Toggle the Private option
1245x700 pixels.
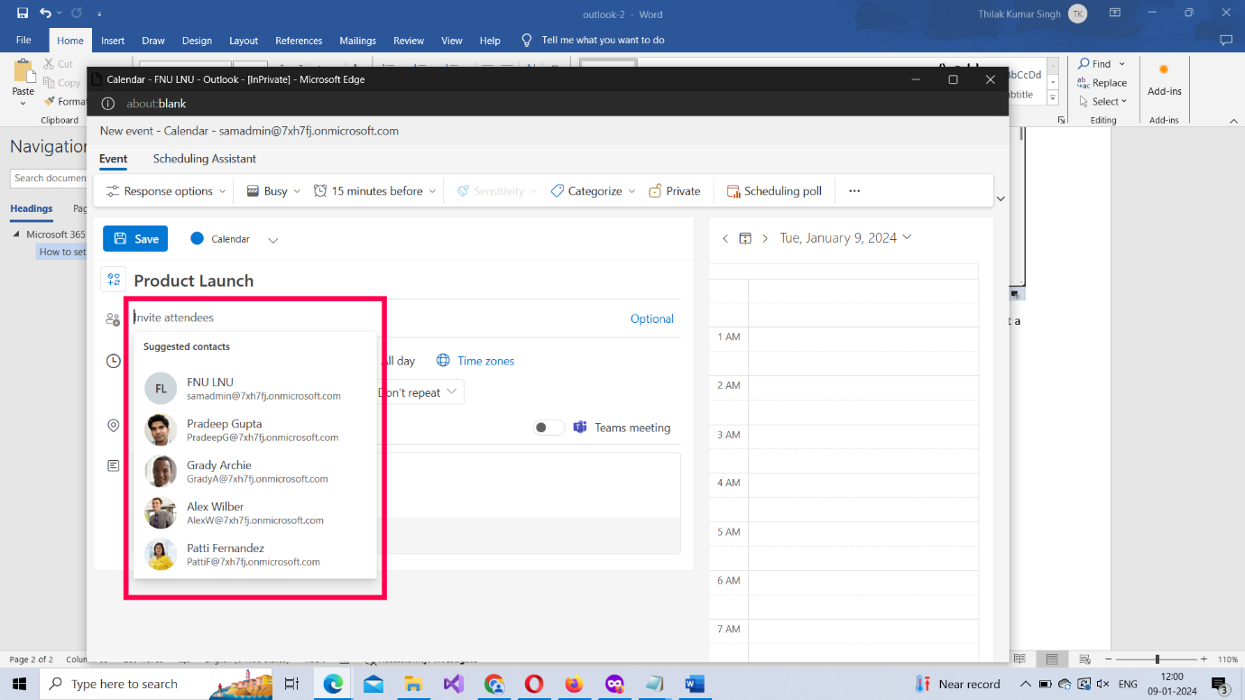[674, 191]
